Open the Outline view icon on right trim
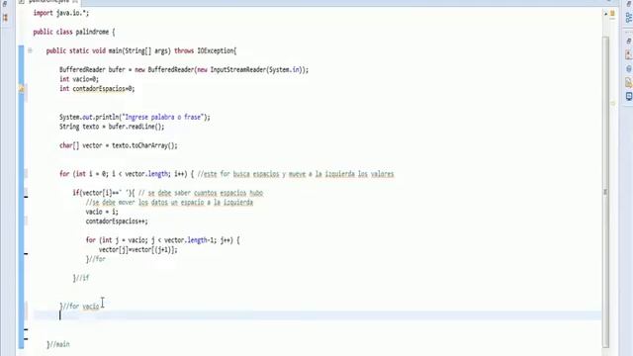Screen dimensions: 633x356 coord(629,18)
